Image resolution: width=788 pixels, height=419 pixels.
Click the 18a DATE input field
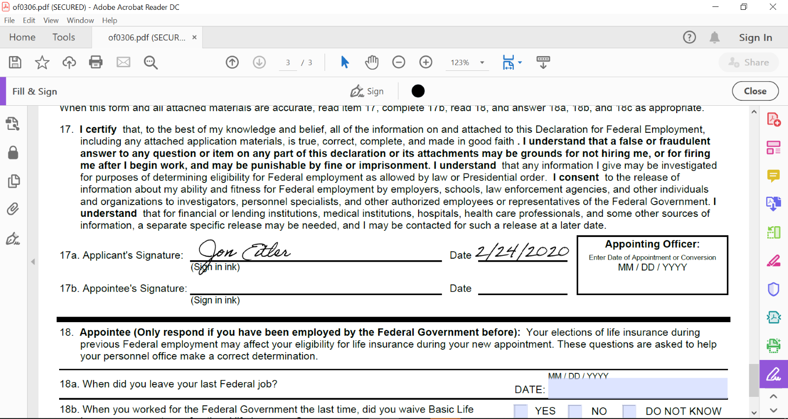tap(638, 388)
